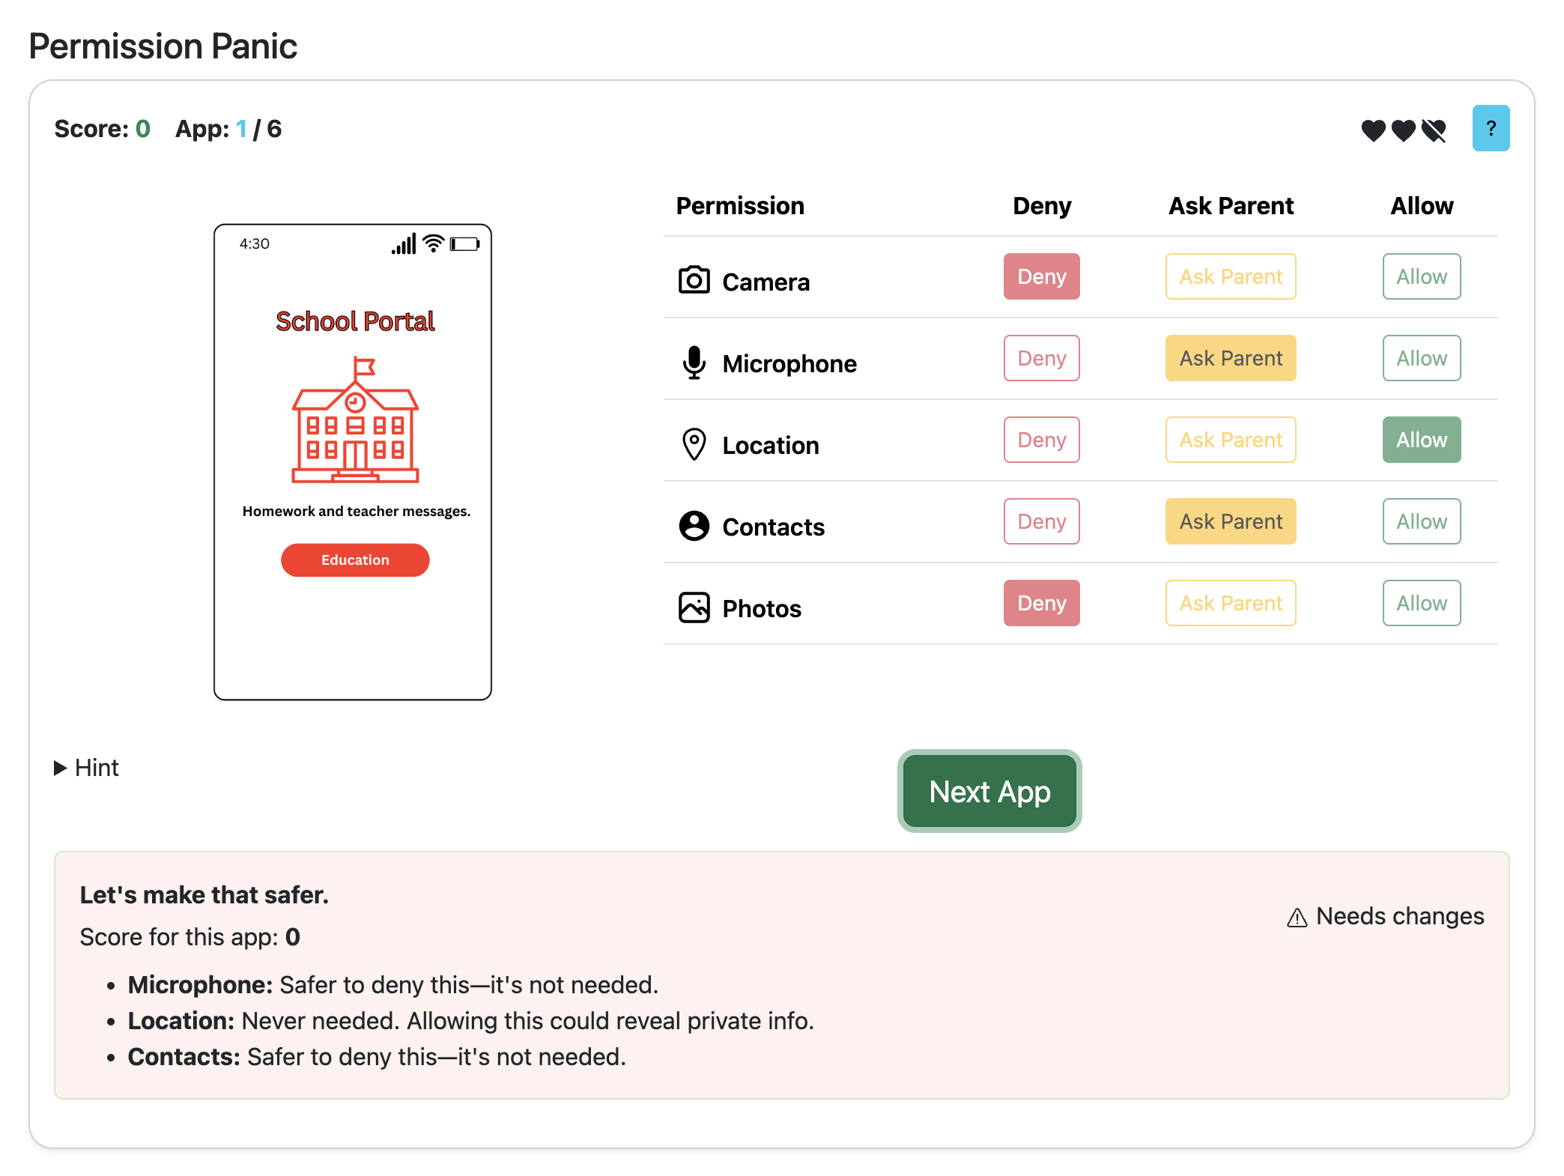
Task: Open help with the question mark button
Action: [x=1490, y=129]
